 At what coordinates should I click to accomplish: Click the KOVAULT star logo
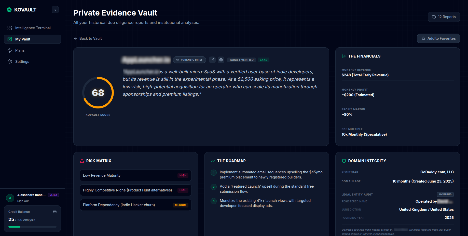(9, 9)
